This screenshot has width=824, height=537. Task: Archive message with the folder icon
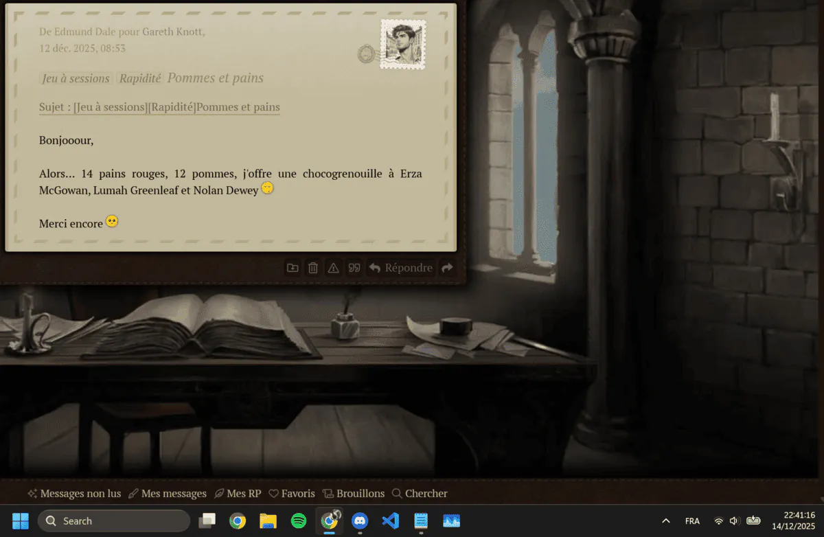pyautogui.click(x=293, y=268)
